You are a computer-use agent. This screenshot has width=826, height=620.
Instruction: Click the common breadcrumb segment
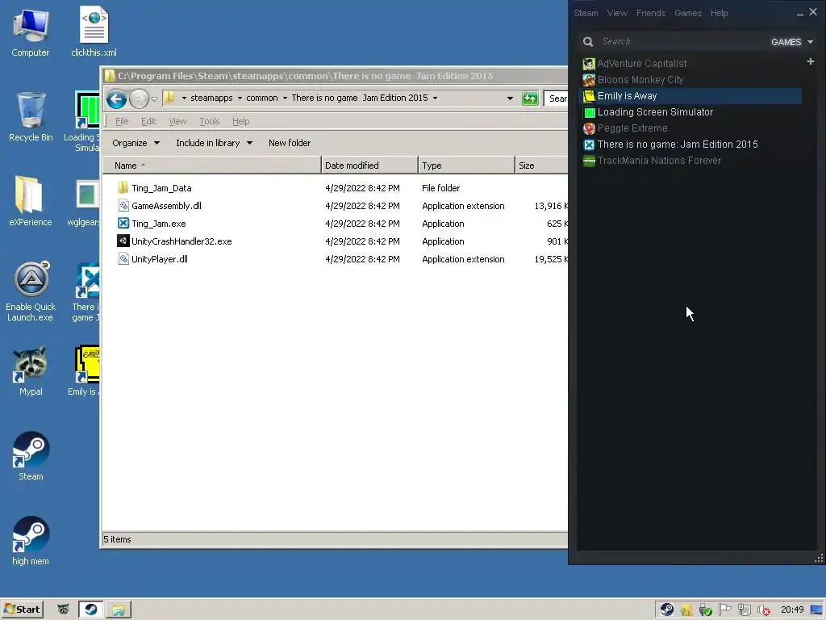tap(262, 98)
